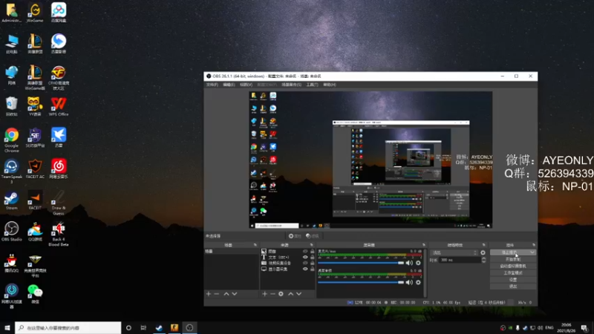The height and width of the screenshot is (334, 594).
Task: Move source down in Sources panel
Action: (299, 294)
